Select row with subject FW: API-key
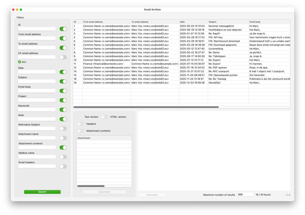Viewport: 305px width, 215px height. click(181, 37)
